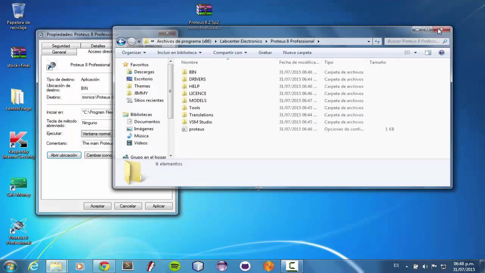Click Grabar in Explorer toolbar
This screenshot has width=485, height=273.
(265, 53)
